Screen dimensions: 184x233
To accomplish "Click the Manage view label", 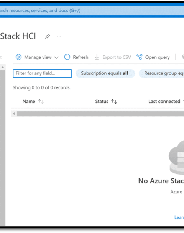I will 38,57.
